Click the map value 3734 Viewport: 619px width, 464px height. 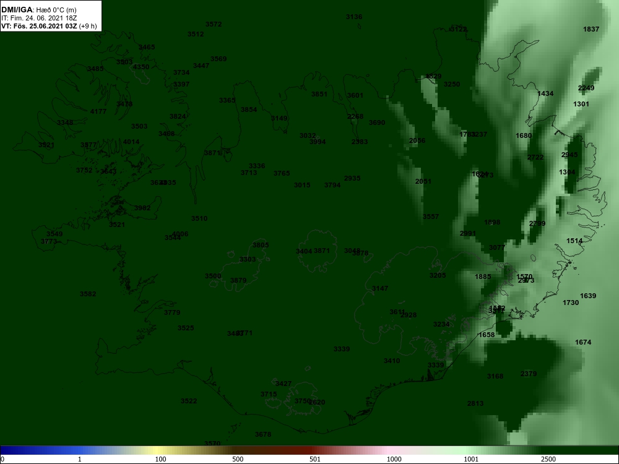[181, 72]
